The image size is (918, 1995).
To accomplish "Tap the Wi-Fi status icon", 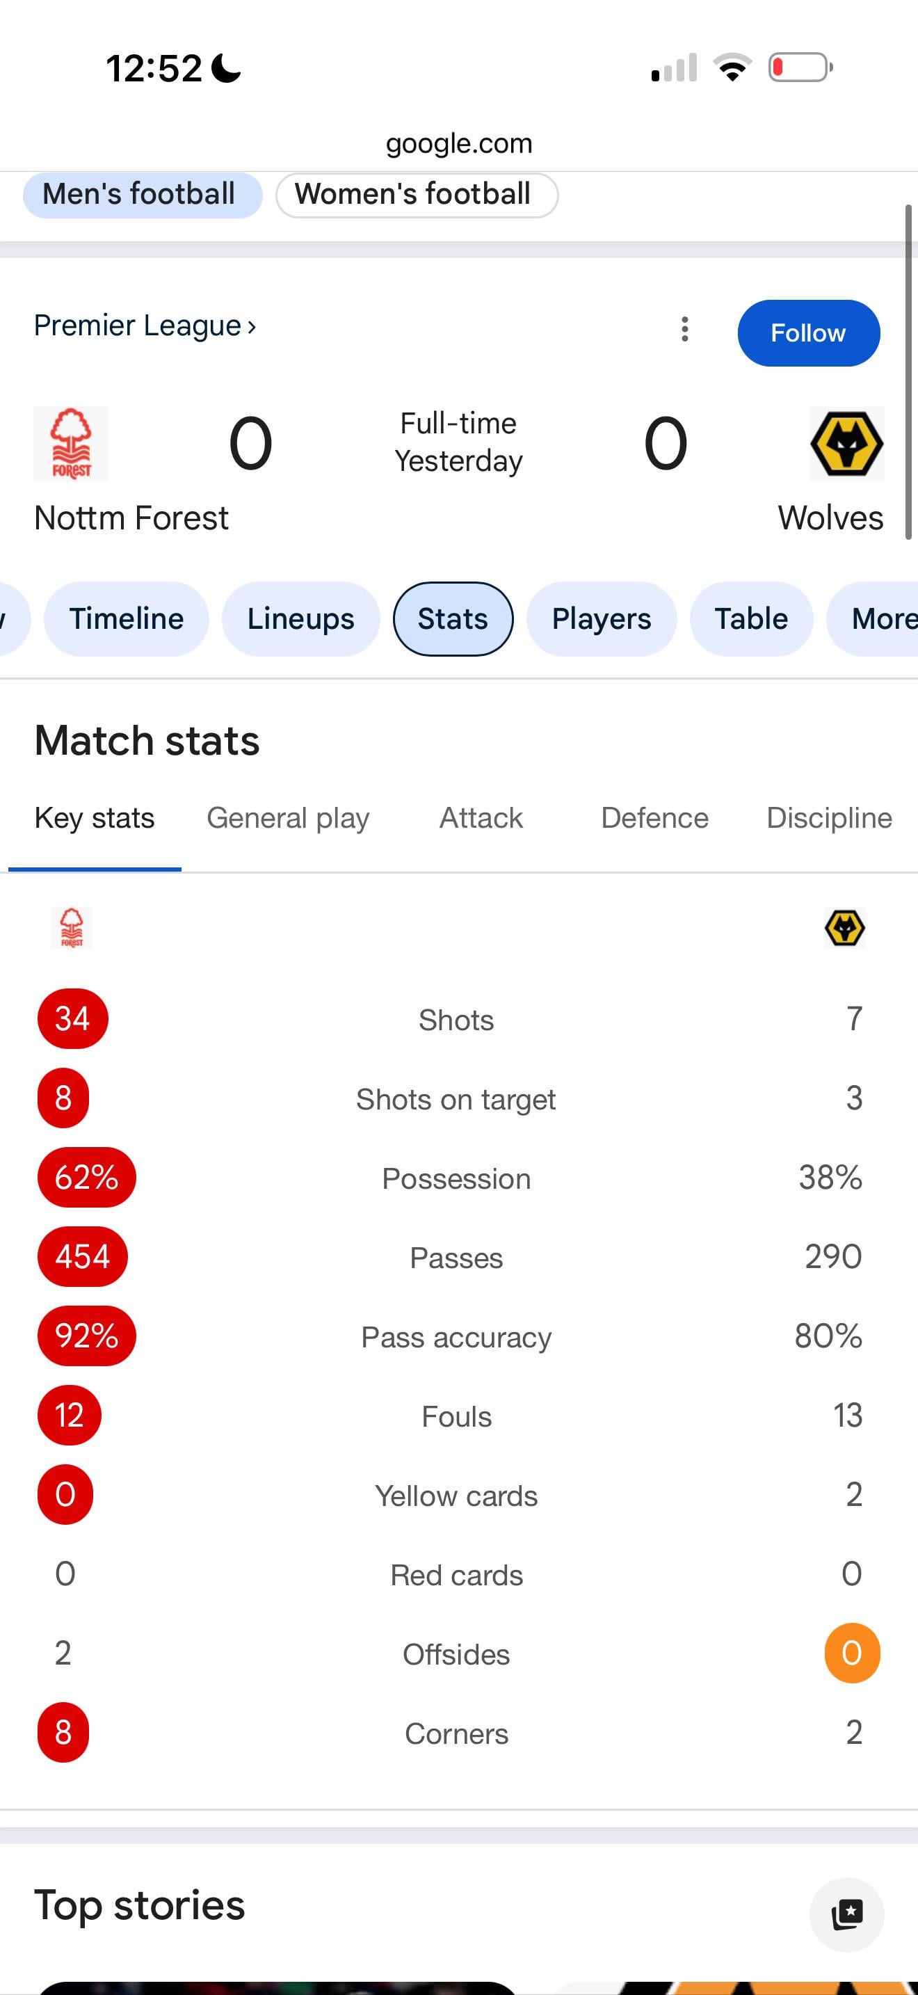I will [x=732, y=68].
